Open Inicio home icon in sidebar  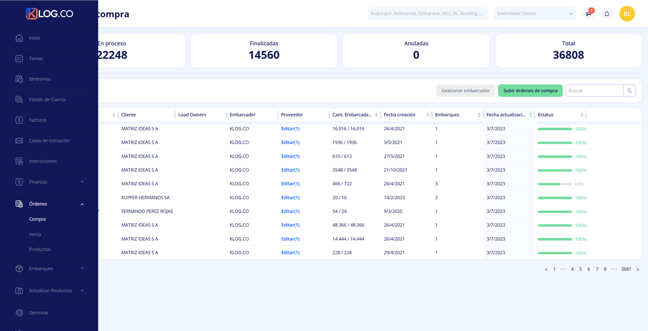[x=19, y=38]
